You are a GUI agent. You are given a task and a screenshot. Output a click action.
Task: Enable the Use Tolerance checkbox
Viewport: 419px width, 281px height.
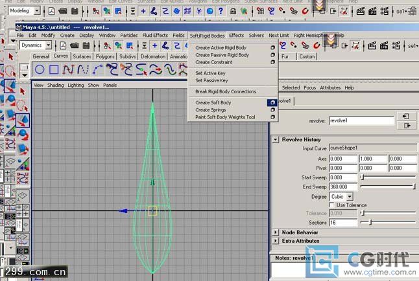click(x=332, y=205)
